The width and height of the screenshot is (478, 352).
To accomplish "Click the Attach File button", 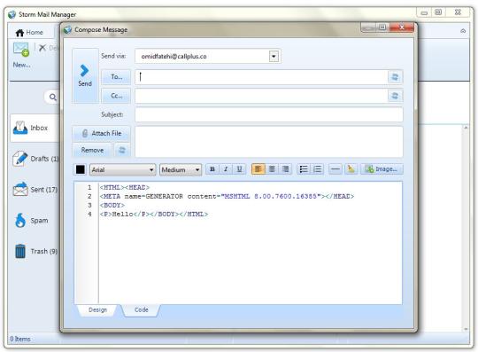I will (102, 133).
